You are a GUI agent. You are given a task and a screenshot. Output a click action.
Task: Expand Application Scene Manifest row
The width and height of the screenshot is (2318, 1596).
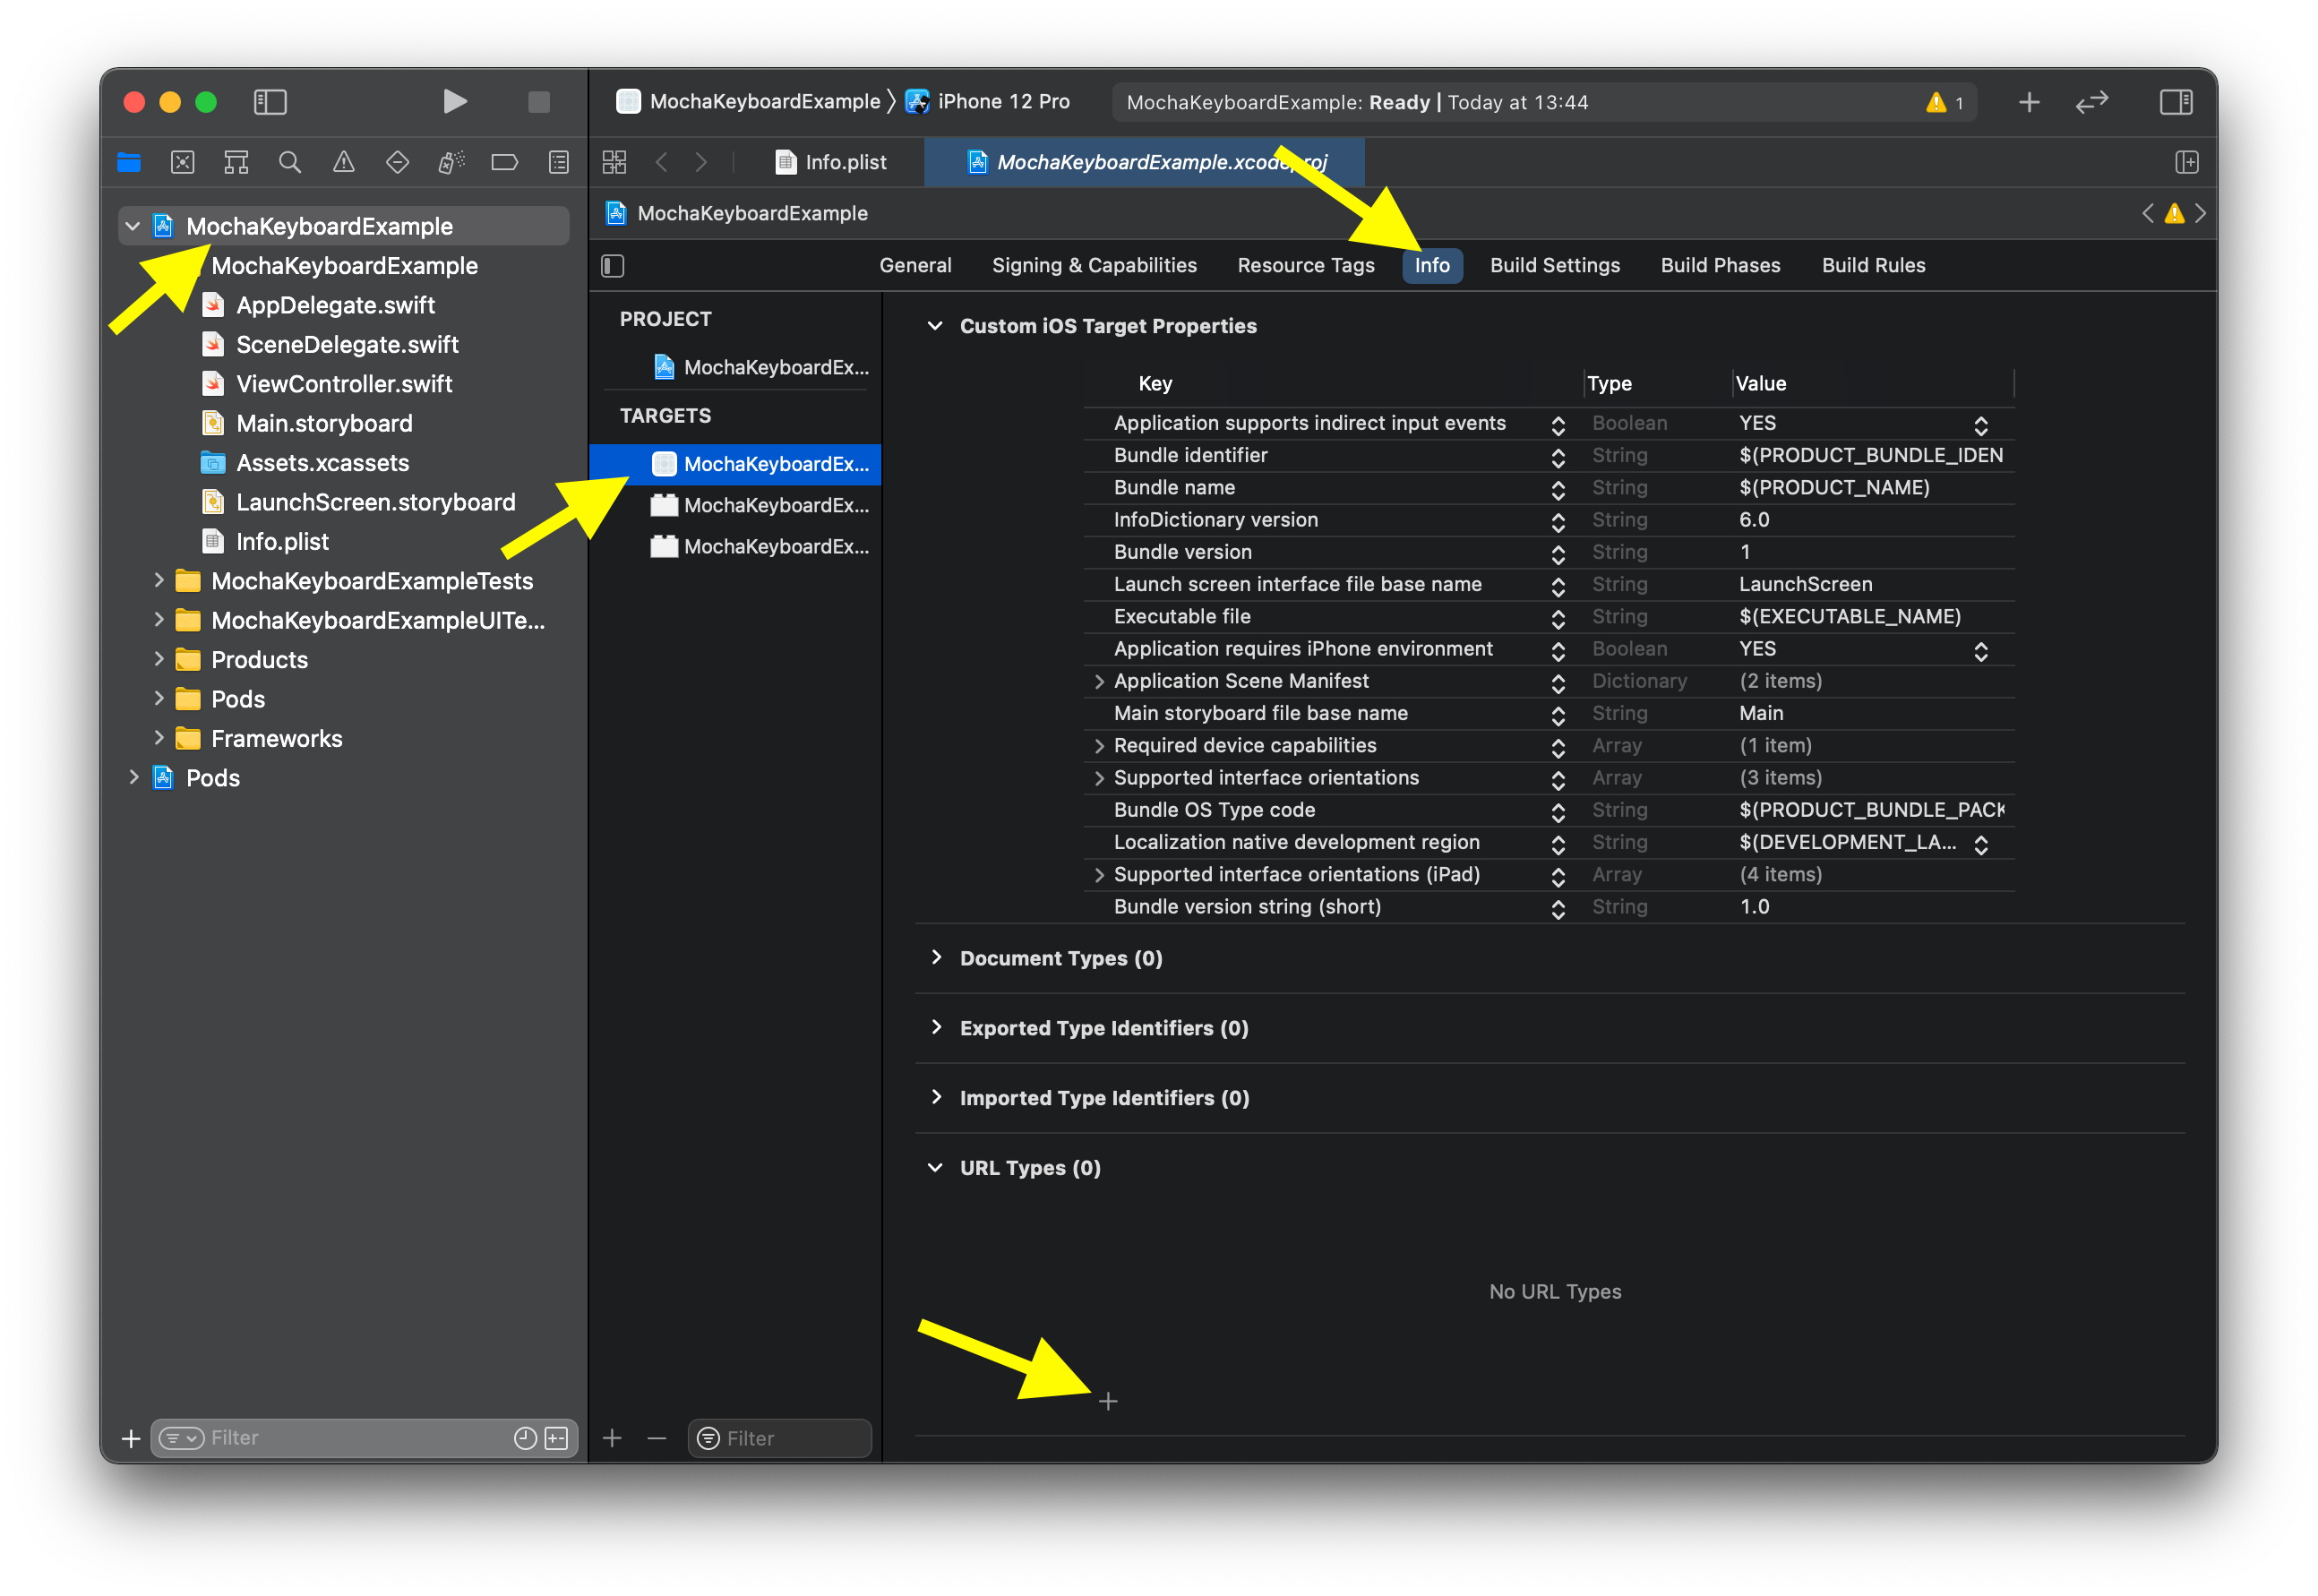pyautogui.click(x=1099, y=681)
